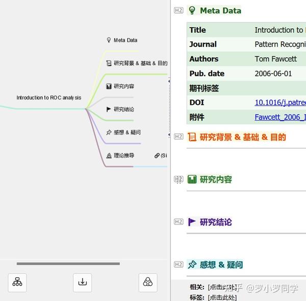Click the link icon next to 理论推导
The image size is (306, 301).
157,156
